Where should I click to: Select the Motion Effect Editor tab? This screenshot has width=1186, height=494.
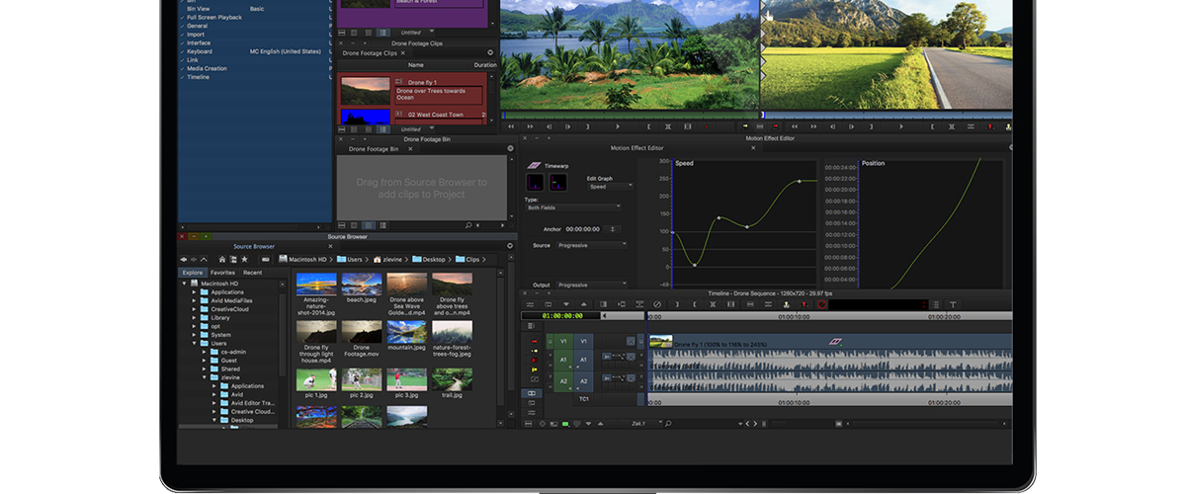click(636, 147)
